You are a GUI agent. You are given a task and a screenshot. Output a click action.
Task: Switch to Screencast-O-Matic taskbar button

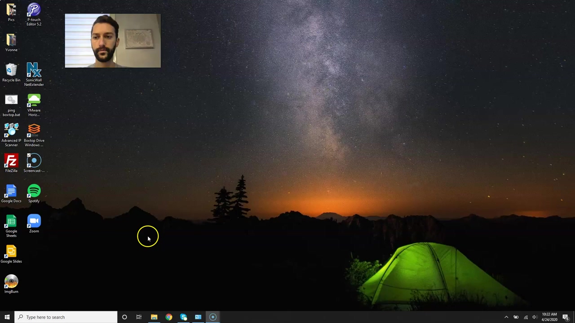(213, 317)
